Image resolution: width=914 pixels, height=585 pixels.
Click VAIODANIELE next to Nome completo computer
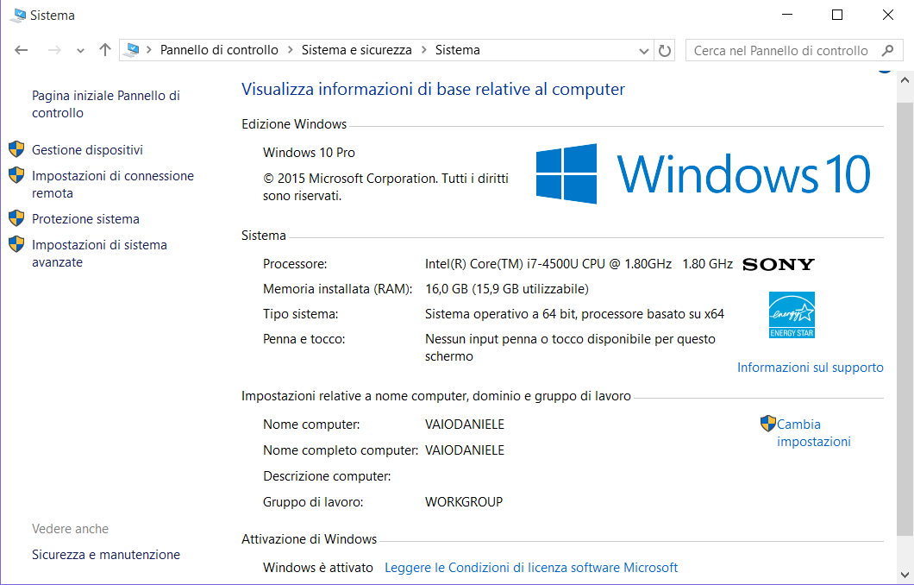pos(465,450)
